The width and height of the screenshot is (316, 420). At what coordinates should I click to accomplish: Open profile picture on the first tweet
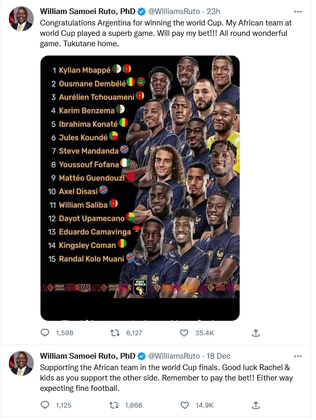click(21, 19)
